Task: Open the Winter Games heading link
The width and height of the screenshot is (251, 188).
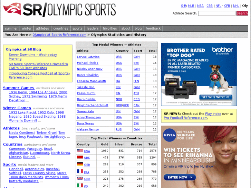Action: pos(17,108)
